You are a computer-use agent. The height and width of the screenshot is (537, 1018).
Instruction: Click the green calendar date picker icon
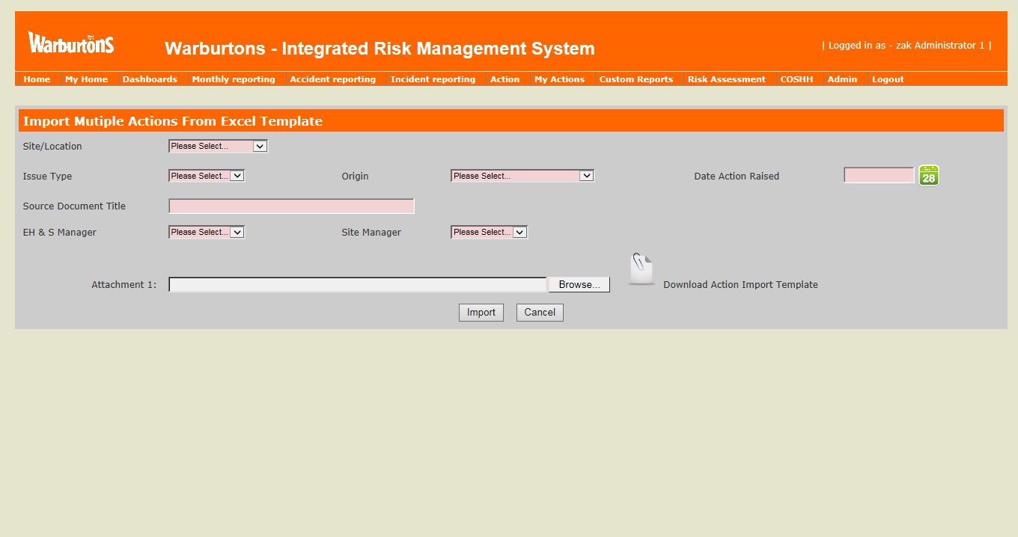pos(928,176)
